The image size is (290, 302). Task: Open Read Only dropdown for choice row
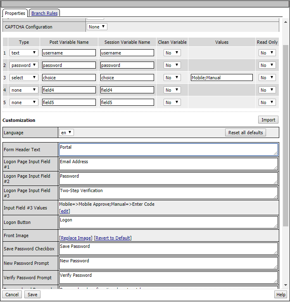[x=267, y=78]
